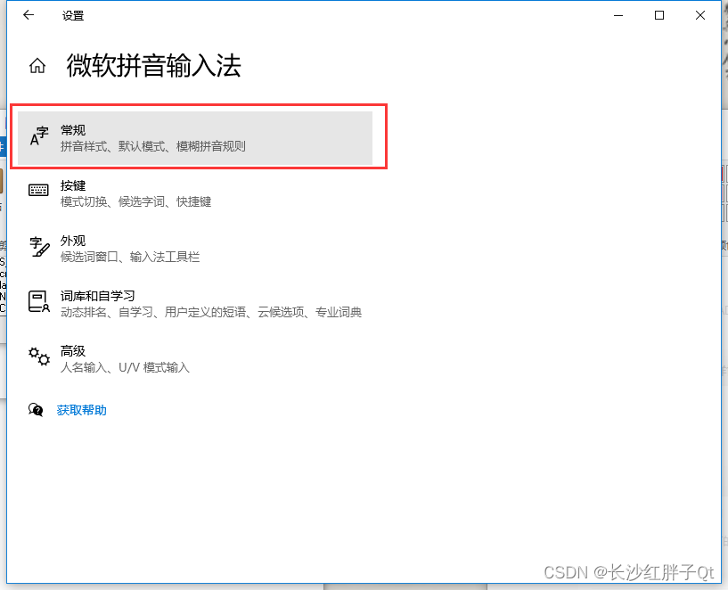Maximize the Settings window
This screenshot has height=590, width=728.
click(659, 15)
